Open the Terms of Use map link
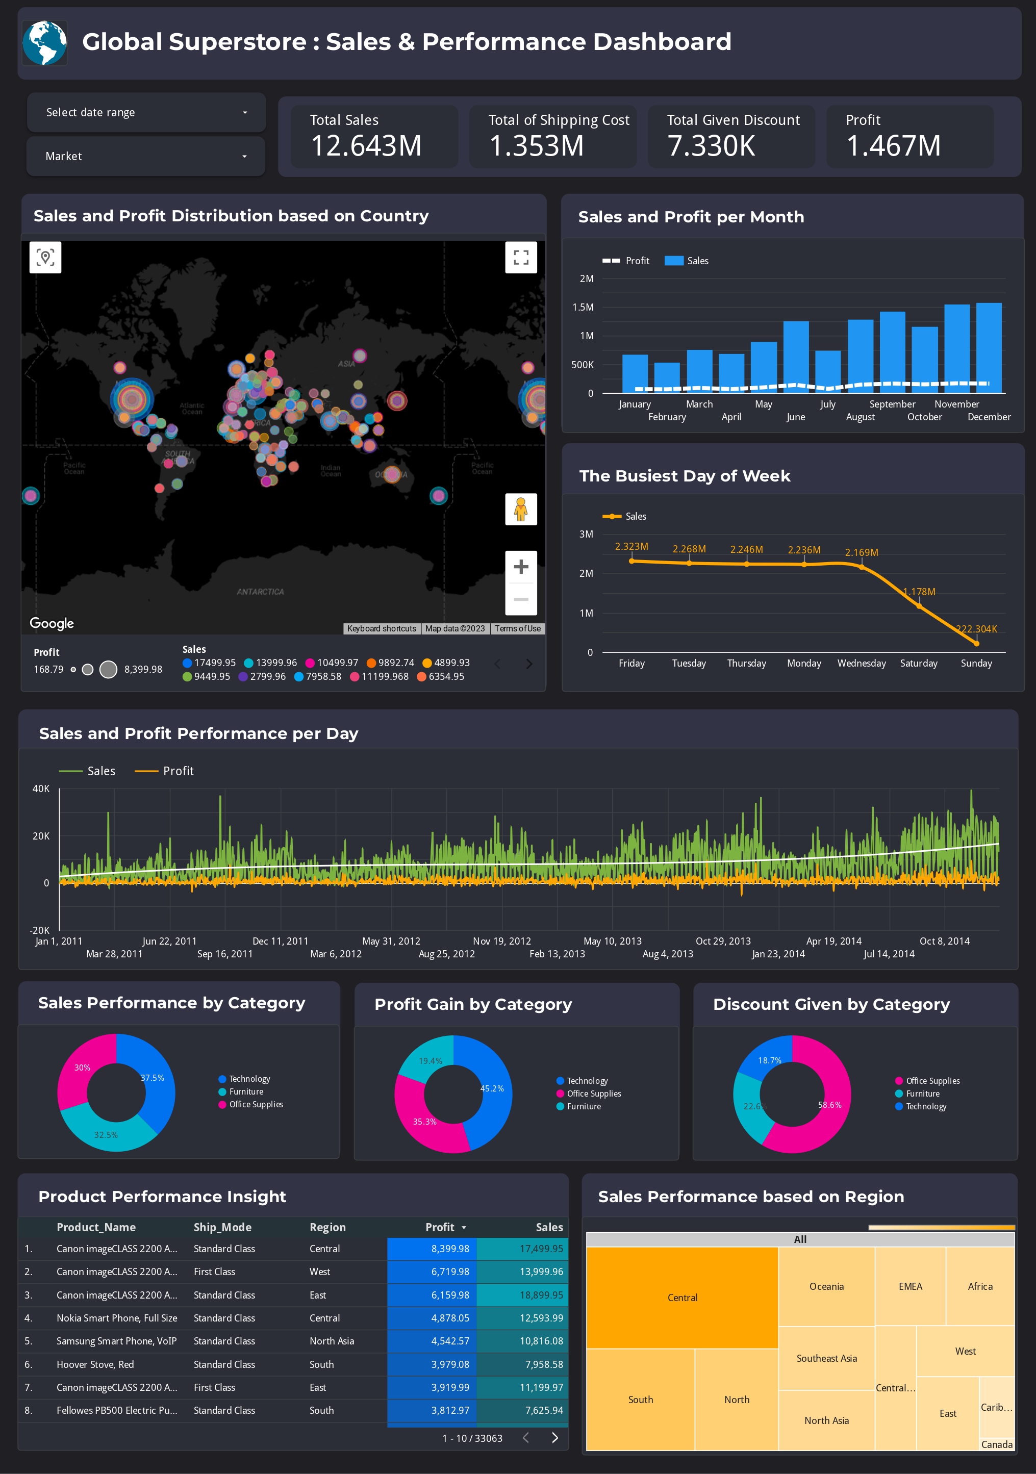 pyautogui.click(x=517, y=628)
